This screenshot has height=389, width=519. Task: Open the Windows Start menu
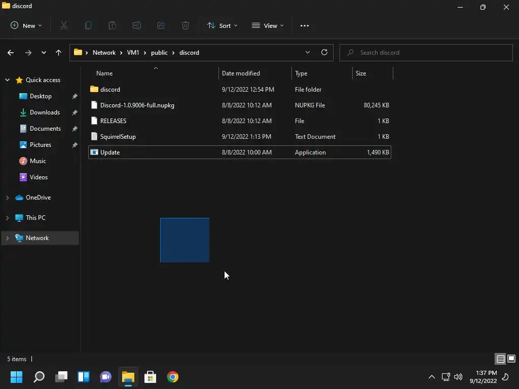[x=16, y=377]
